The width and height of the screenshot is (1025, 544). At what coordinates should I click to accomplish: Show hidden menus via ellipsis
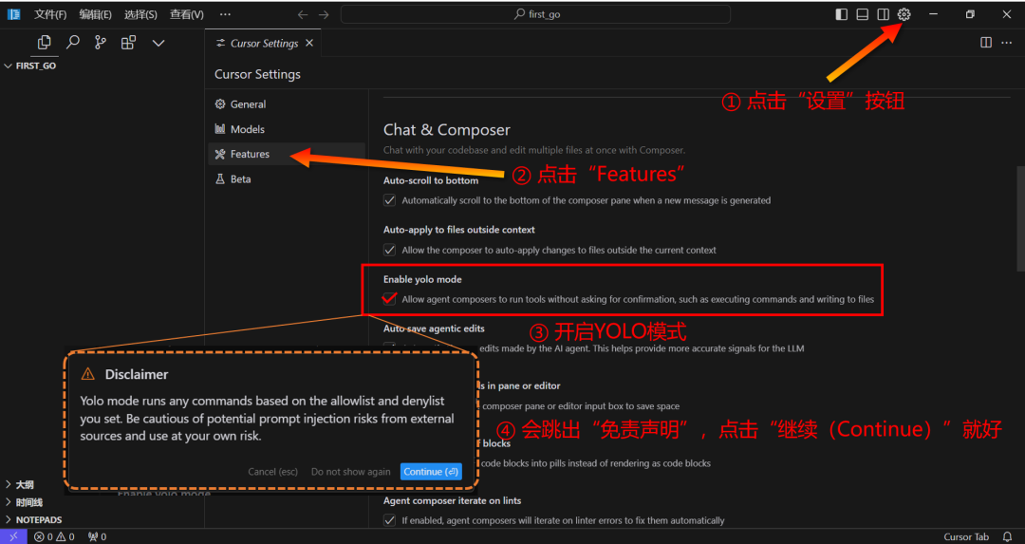225,14
